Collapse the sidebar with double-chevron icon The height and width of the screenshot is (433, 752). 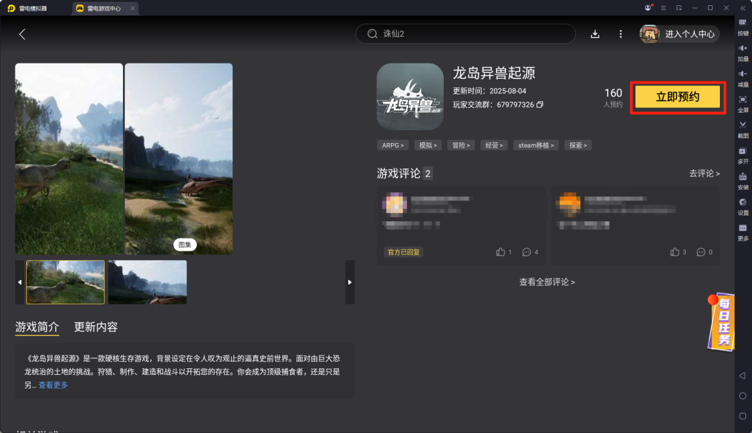[x=742, y=8]
